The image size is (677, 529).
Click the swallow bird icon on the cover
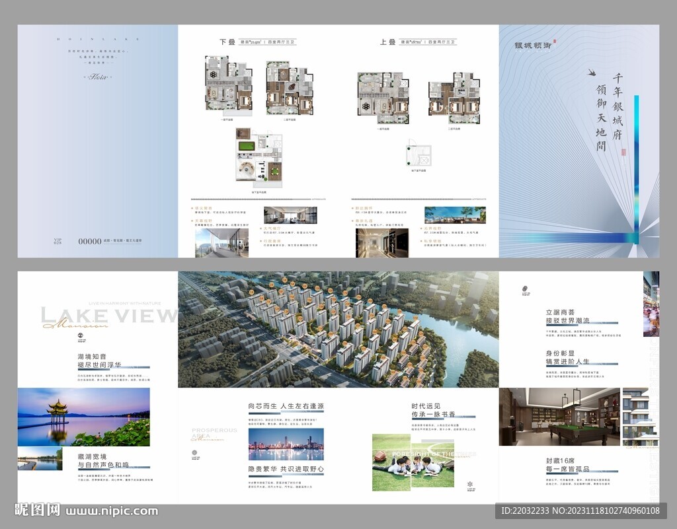click(592, 73)
